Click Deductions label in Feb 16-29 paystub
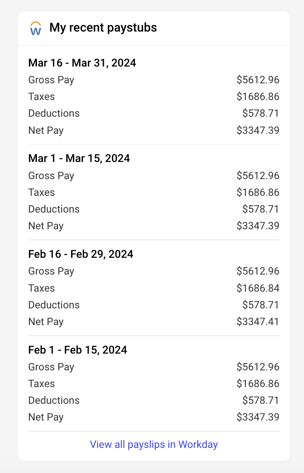The image size is (304, 473). [x=54, y=305]
